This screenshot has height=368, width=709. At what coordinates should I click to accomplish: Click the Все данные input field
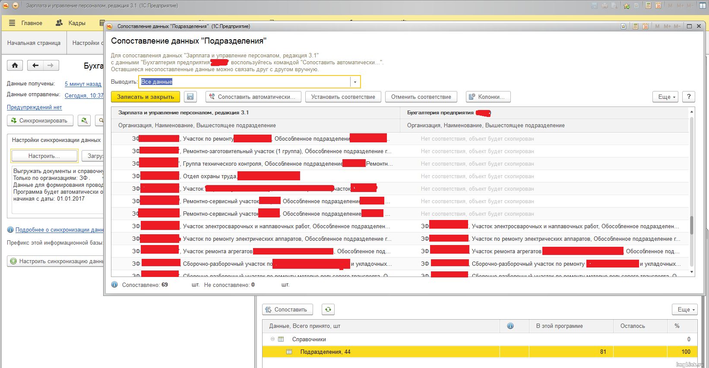tap(245, 82)
